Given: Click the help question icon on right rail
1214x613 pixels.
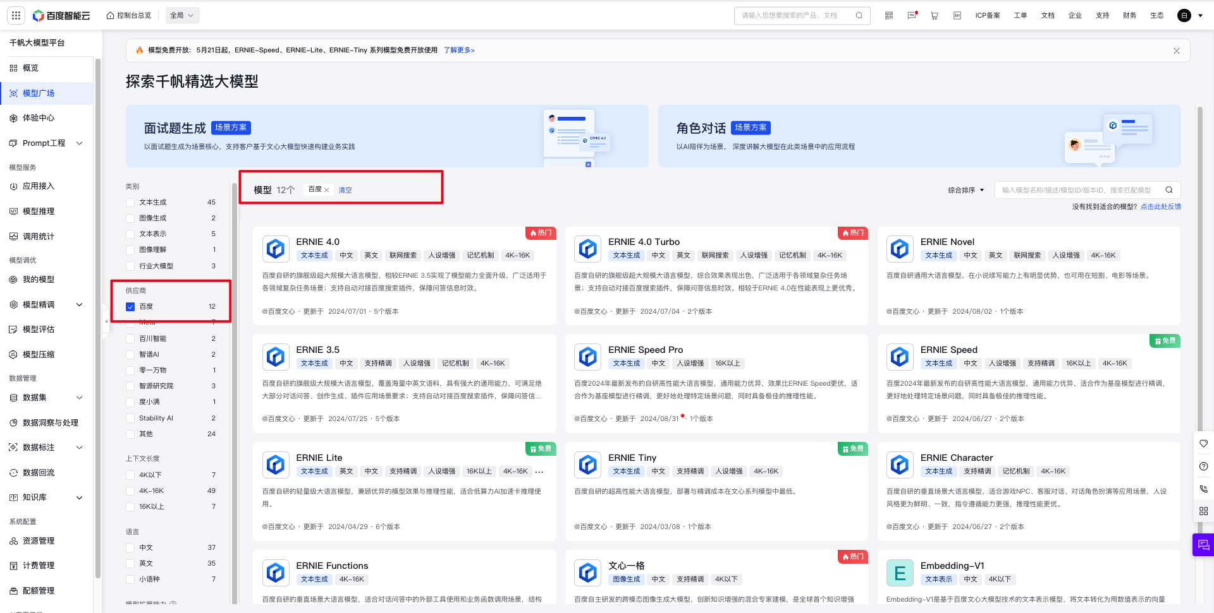Looking at the screenshot, I should (x=1203, y=467).
